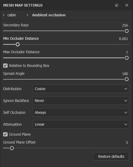Uncheck Relative to Bounding Box
The height and width of the screenshot is (167, 133).
(x=5, y=66)
